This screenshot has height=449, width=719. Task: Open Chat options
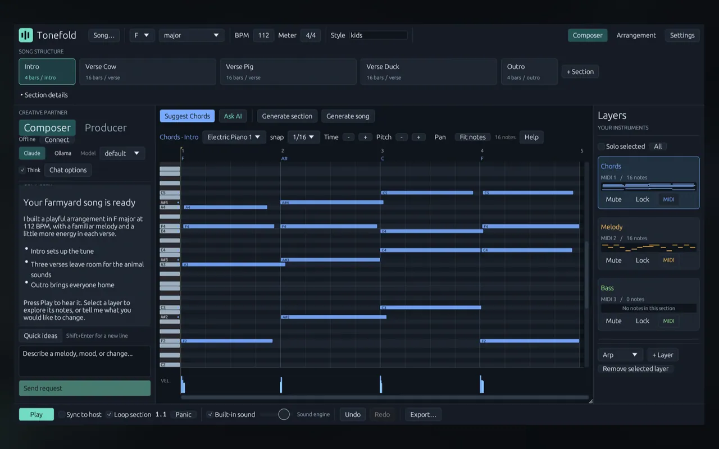[x=68, y=170]
